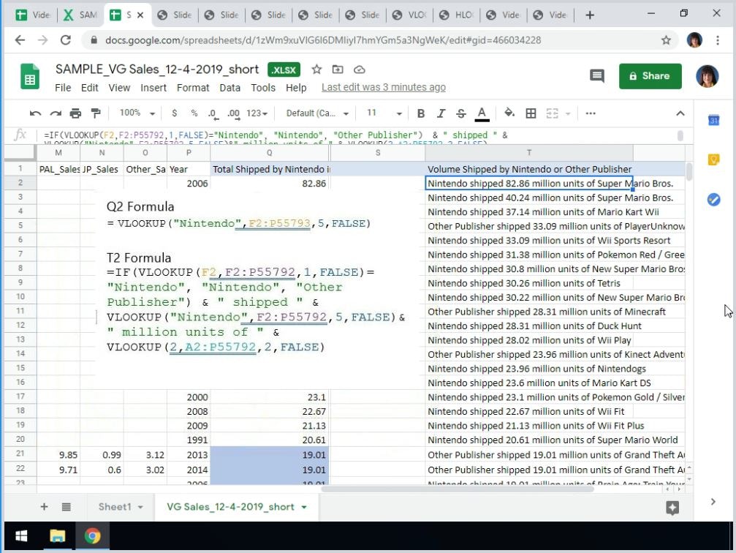736x553 pixels.
Task: Toggle strikethrough formatting
Action: pos(460,113)
